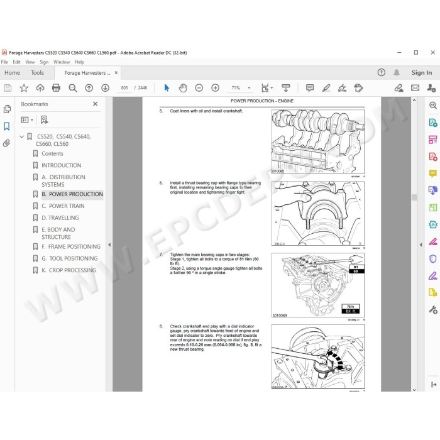Open the right pane search tool icon
The height and width of the screenshot is (440, 440).
tap(432, 105)
